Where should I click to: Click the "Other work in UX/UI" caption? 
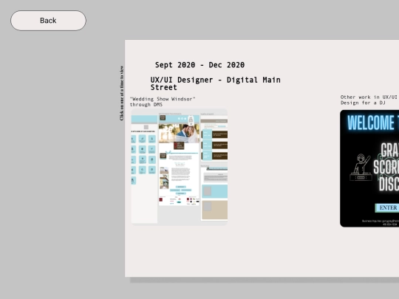point(369,100)
